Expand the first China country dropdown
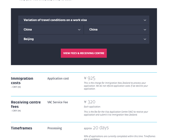This screenshot has height=140, width=190. coord(51,30)
